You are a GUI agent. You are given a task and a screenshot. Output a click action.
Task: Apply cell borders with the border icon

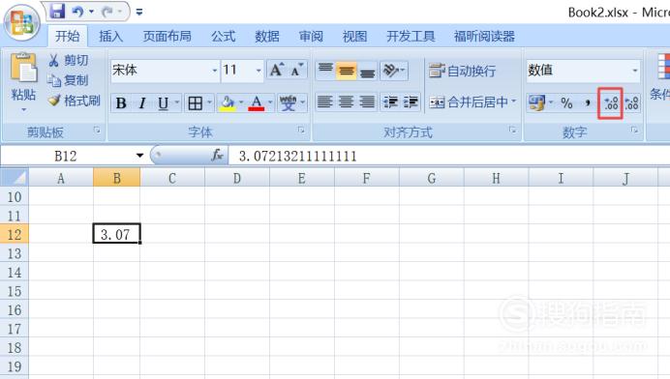coord(196,102)
